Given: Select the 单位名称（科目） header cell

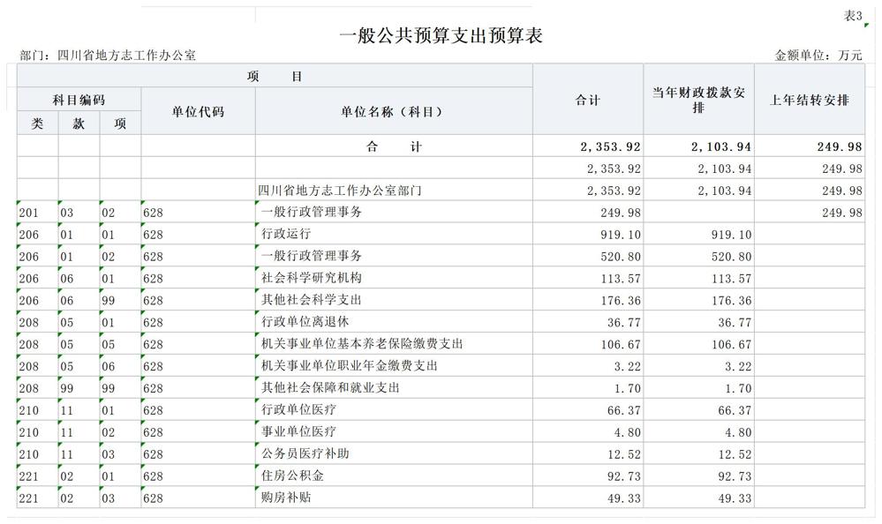Looking at the screenshot, I should click(394, 111).
